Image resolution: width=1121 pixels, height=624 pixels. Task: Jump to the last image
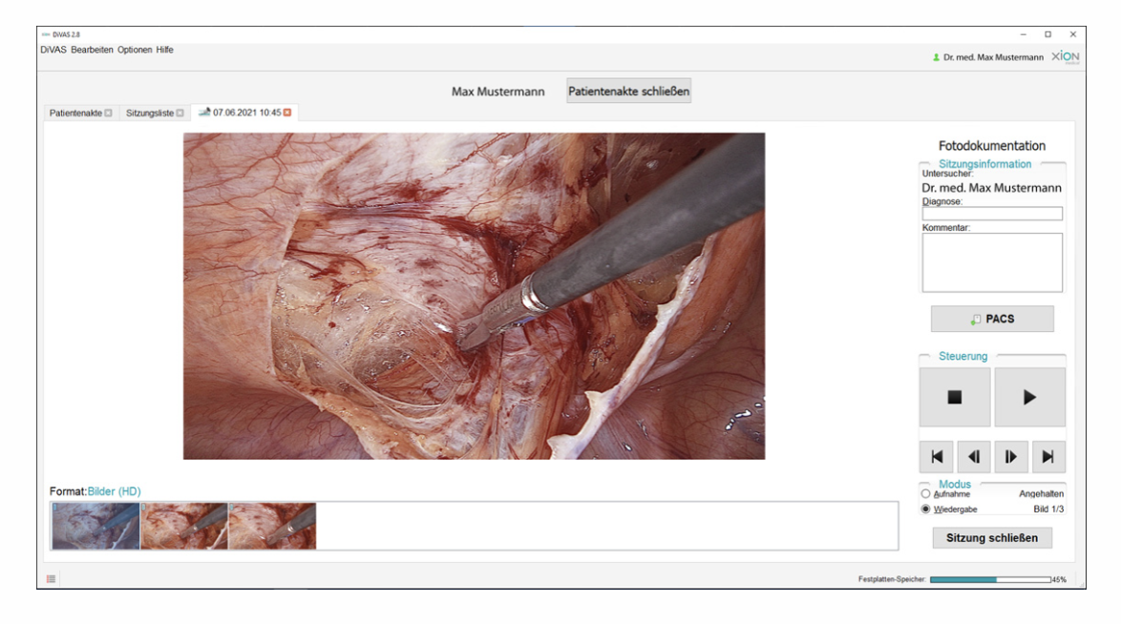tap(1048, 457)
